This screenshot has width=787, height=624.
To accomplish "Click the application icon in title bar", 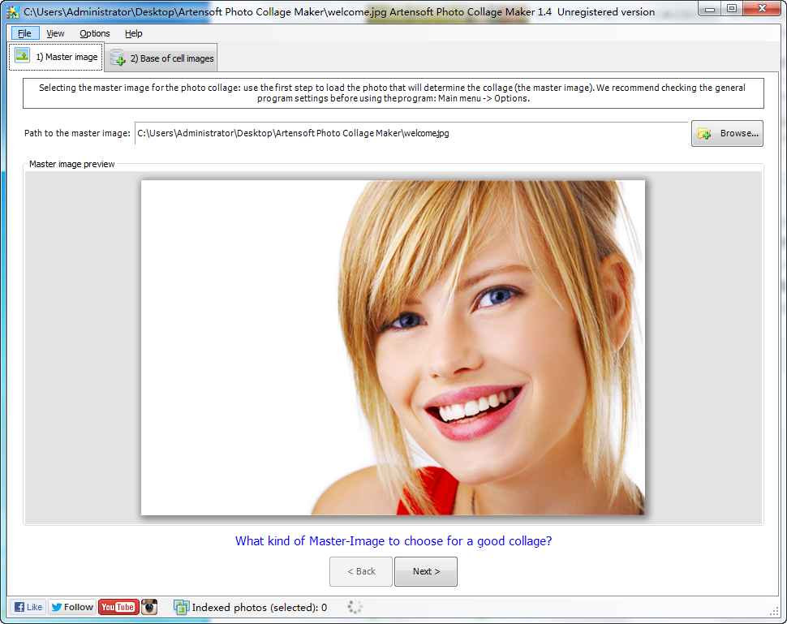I will pyautogui.click(x=12, y=11).
